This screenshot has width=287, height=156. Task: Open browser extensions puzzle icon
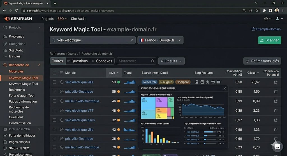[264, 11]
